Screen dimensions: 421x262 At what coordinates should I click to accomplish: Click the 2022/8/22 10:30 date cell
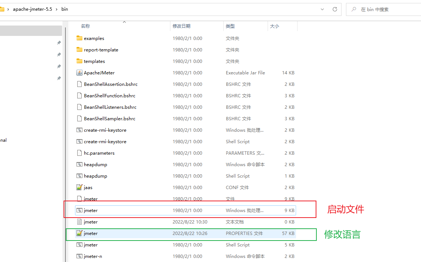click(190, 222)
